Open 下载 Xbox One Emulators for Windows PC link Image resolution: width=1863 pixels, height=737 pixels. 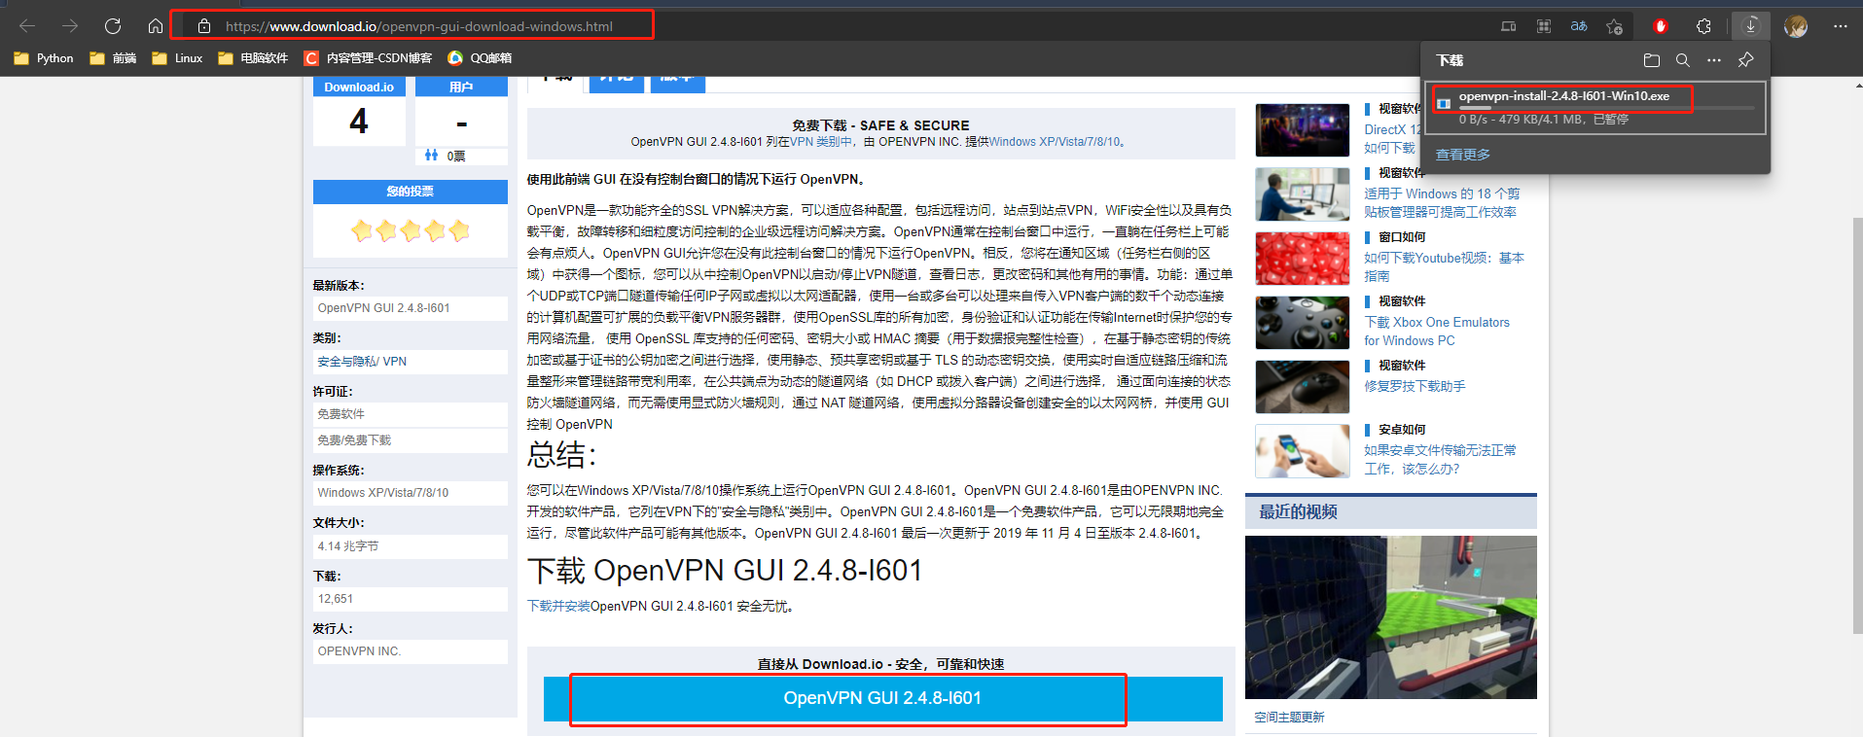[x=1437, y=332]
